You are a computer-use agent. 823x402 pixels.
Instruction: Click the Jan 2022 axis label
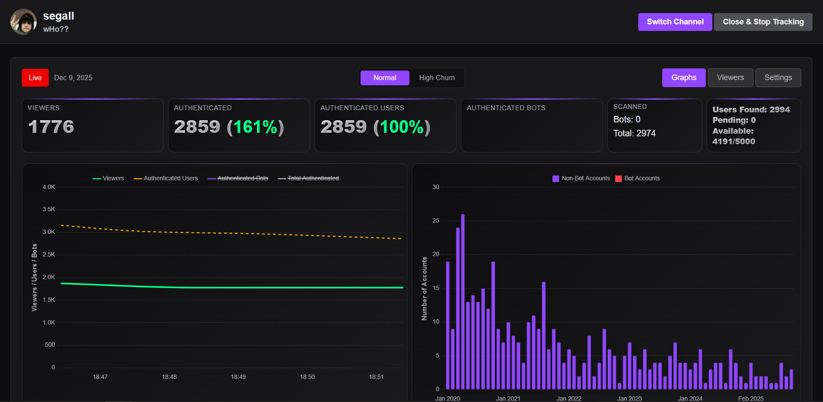pyautogui.click(x=569, y=399)
